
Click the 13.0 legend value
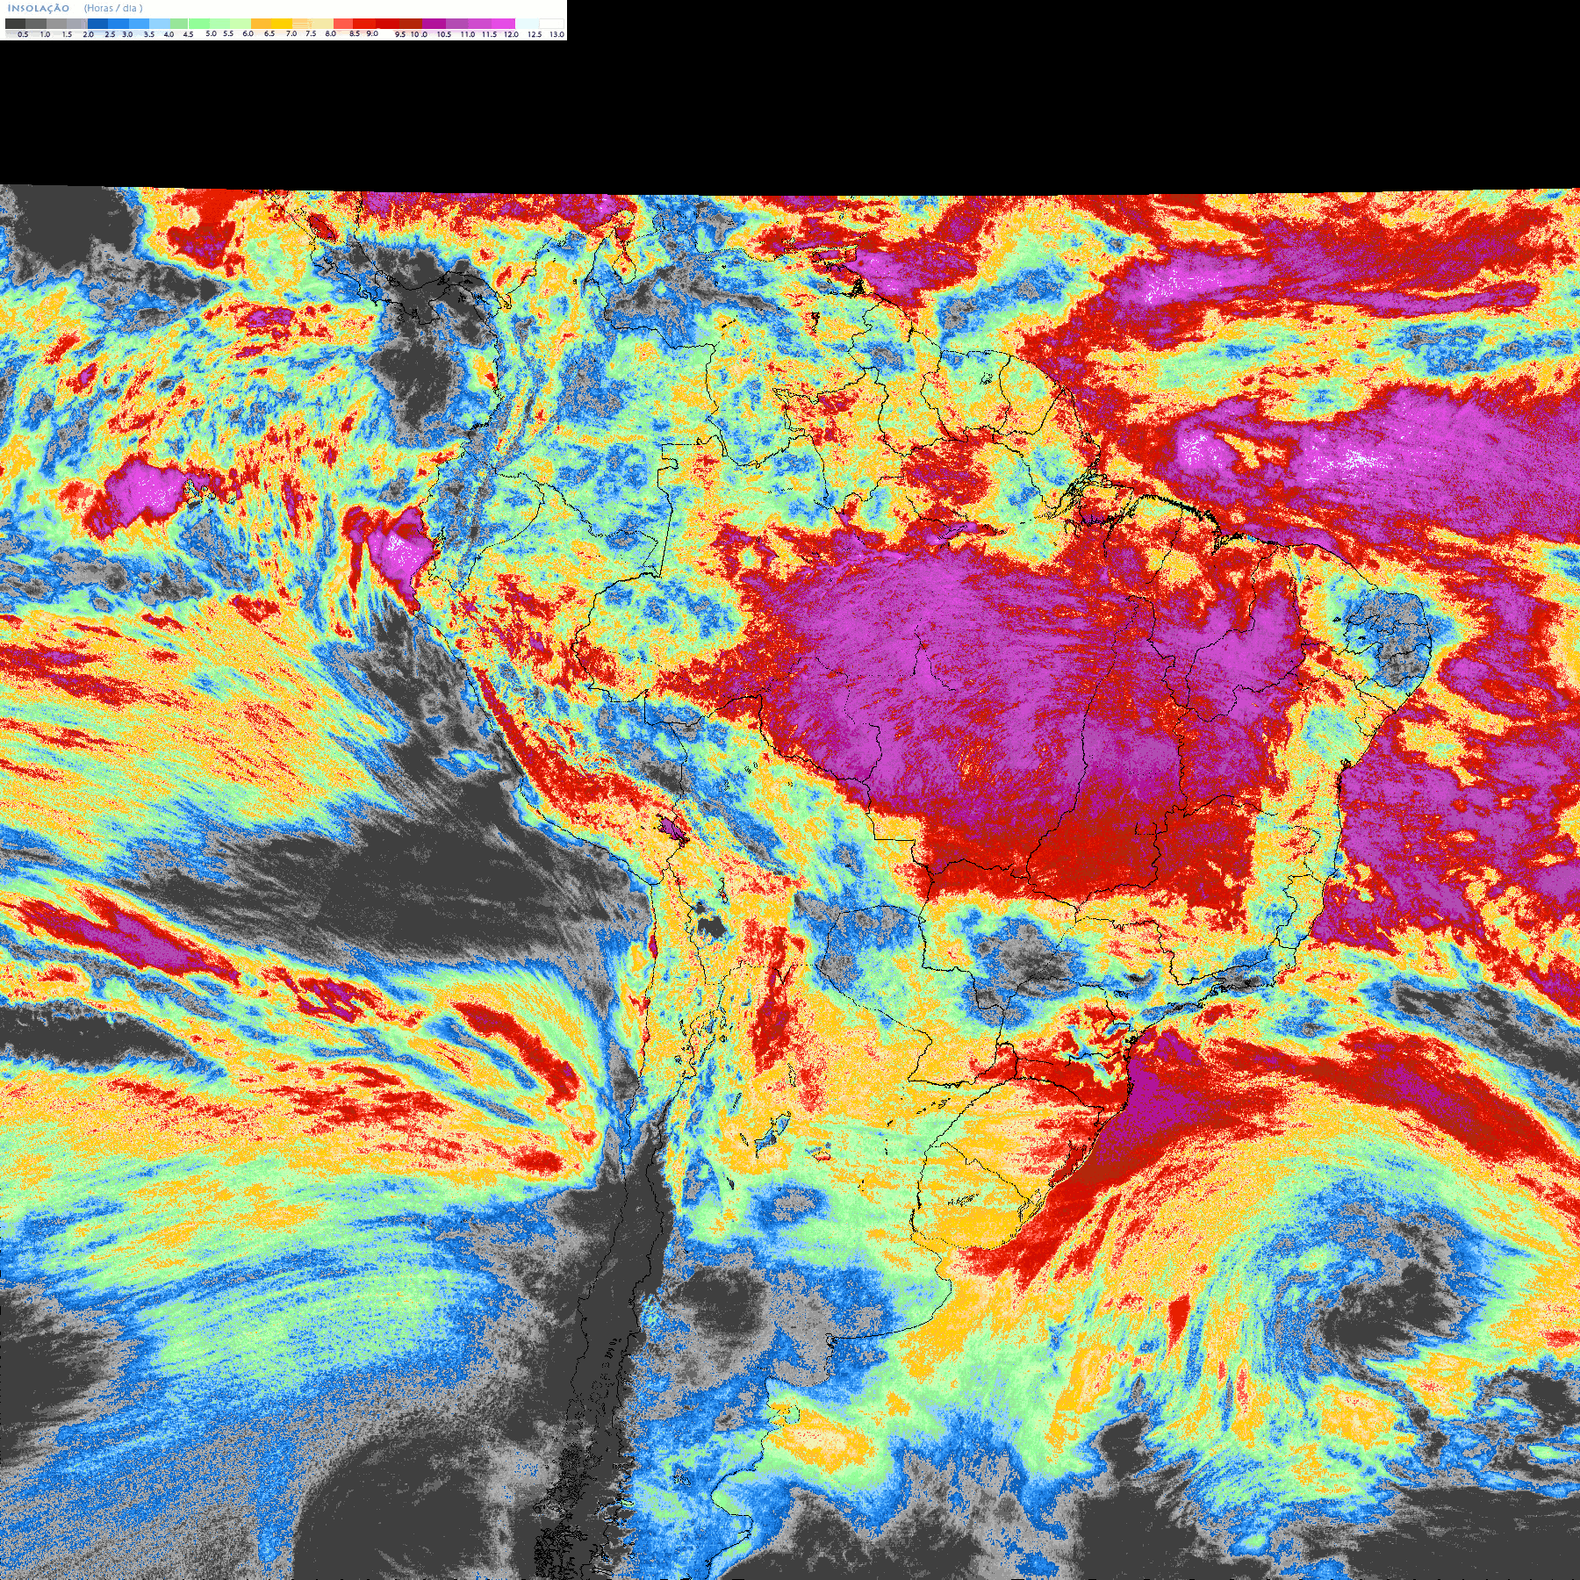point(557,34)
